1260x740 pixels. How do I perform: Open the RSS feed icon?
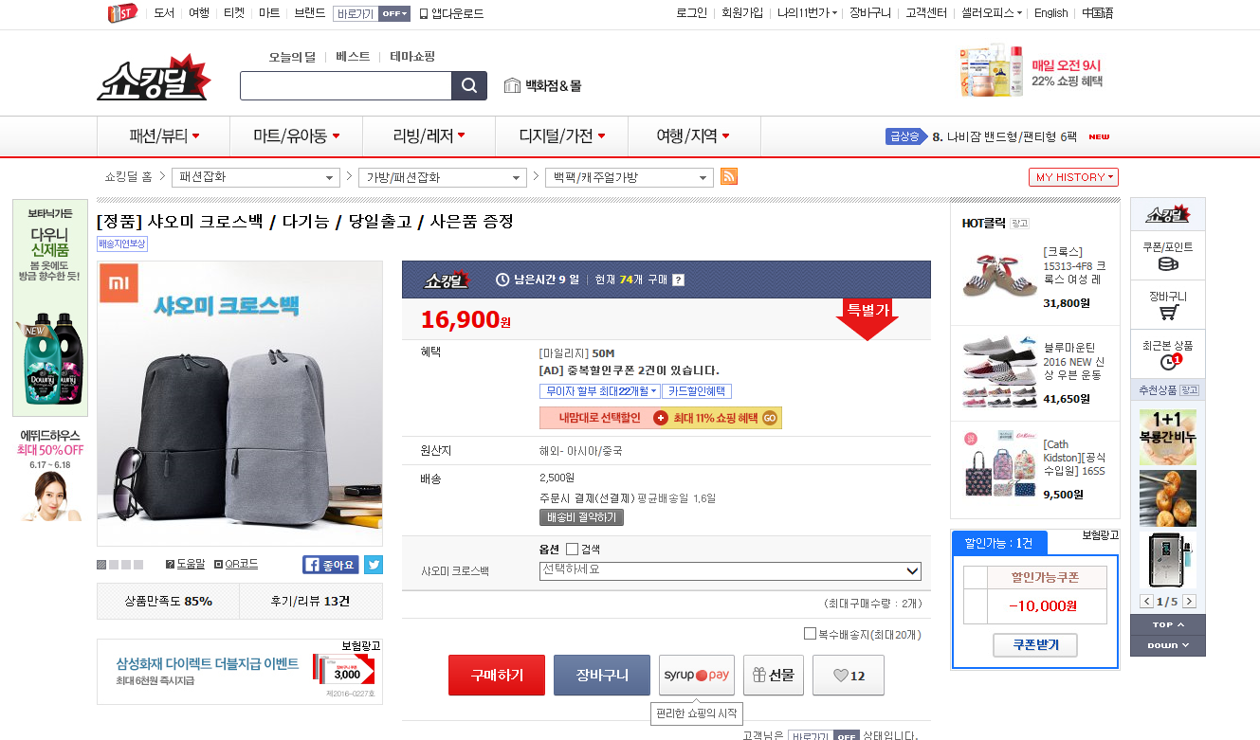pos(729,177)
